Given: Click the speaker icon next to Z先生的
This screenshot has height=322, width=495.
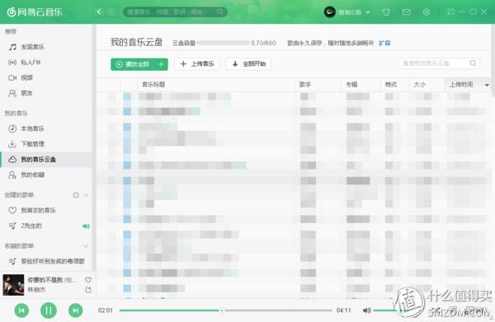Looking at the screenshot, I should [x=86, y=226].
